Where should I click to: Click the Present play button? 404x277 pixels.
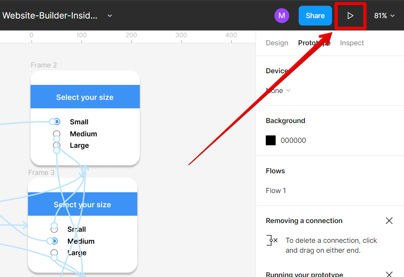(x=350, y=16)
